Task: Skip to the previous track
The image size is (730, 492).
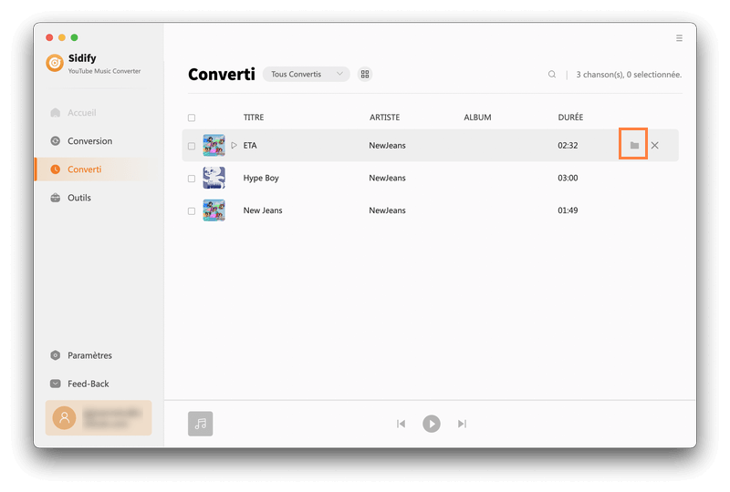Action: click(x=401, y=424)
